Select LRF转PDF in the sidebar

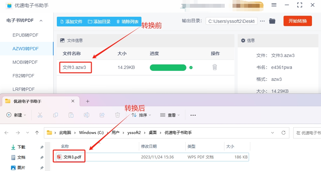click(24, 89)
